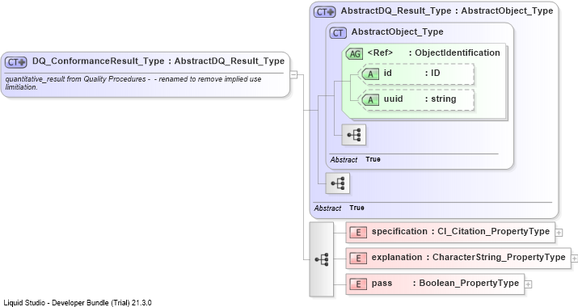
Task: Select the AbstractDQ_Result_Type : AbstractObject_Type header
Action: pyautogui.click(x=447, y=11)
